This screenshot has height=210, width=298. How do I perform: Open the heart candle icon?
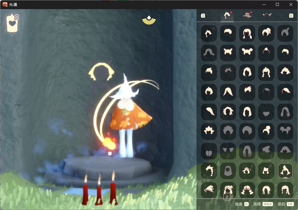[x=12, y=24]
